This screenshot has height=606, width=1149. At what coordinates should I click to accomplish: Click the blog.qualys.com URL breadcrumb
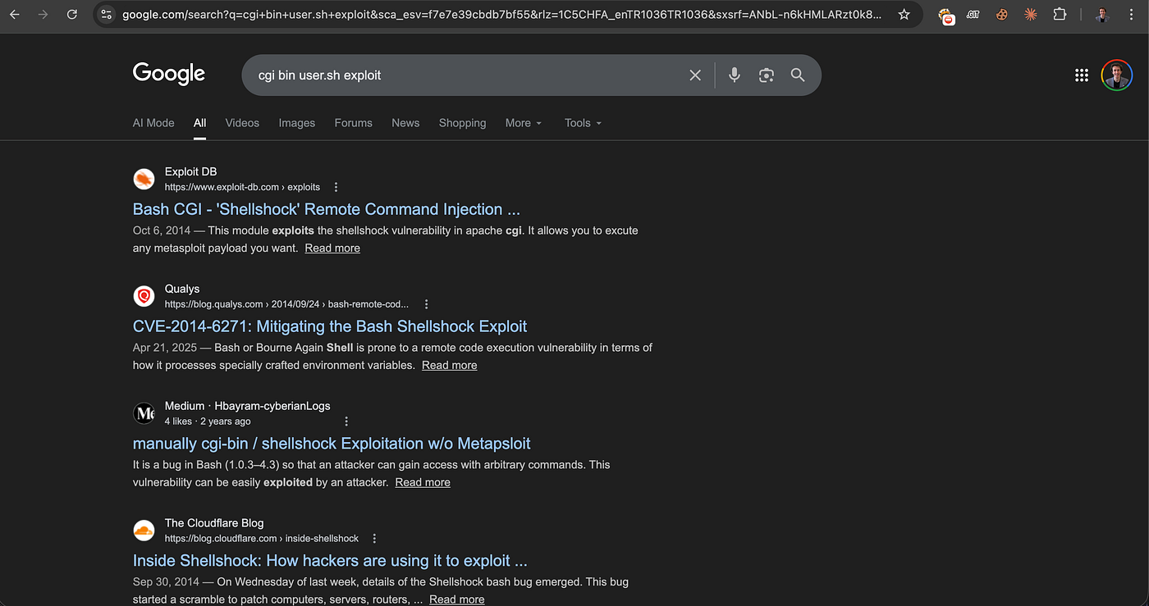[x=286, y=304]
